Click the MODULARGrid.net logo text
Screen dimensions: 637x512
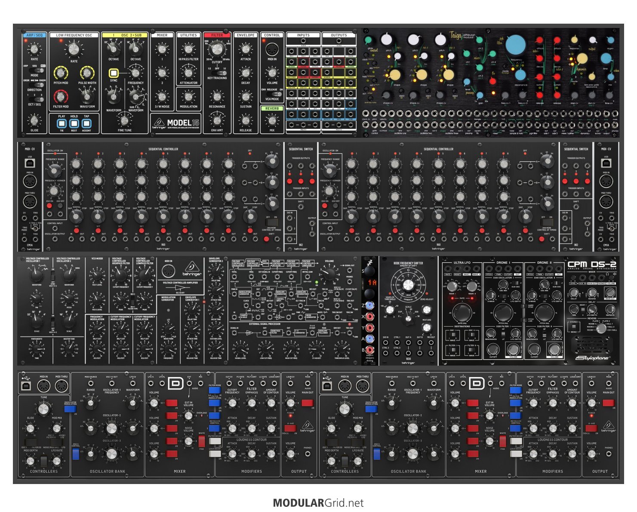pos(318,503)
